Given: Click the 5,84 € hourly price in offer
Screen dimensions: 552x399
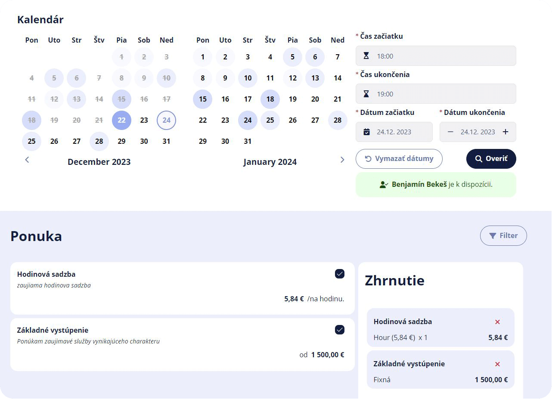Looking at the screenshot, I should 294,299.
